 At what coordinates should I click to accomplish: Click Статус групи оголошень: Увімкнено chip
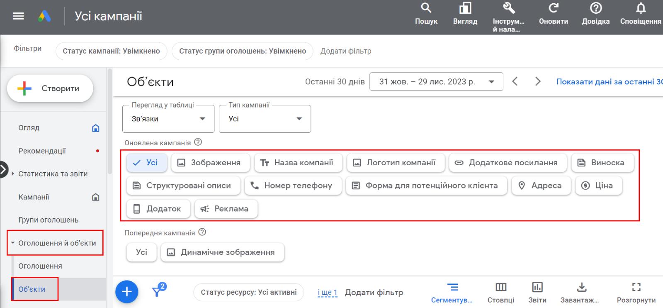(243, 51)
